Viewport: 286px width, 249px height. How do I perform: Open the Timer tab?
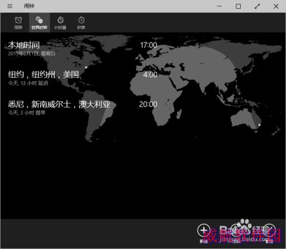pyautogui.click(x=60, y=23)
